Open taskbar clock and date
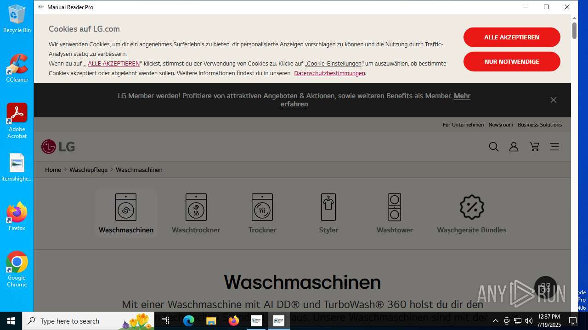The image size is (588, 330). [549, 321]
